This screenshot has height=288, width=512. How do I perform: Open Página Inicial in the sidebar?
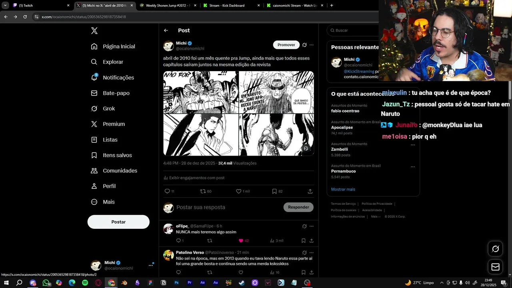click(113, 46)
